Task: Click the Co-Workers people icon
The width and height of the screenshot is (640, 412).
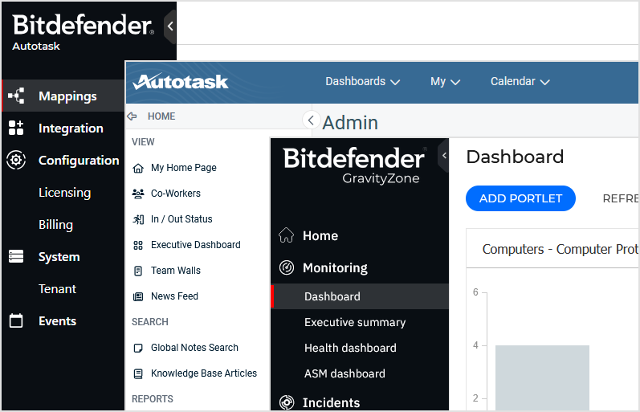Action: 138,194
